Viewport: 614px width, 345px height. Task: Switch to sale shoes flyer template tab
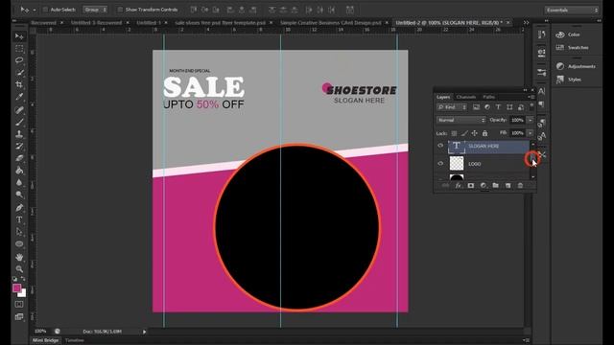[220, 23]
